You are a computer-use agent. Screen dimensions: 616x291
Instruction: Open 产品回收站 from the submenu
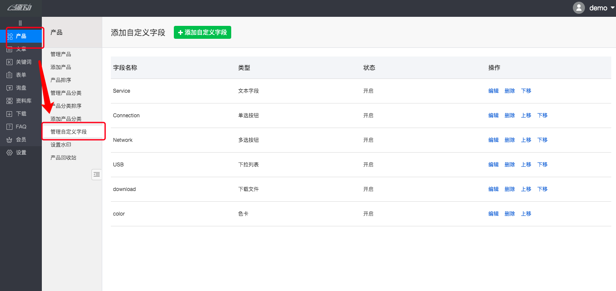click(64, 157)
